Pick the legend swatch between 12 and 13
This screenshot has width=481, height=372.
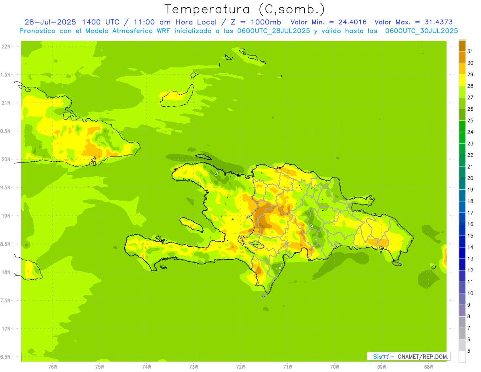pyautogui.click(x=462, y=264)
